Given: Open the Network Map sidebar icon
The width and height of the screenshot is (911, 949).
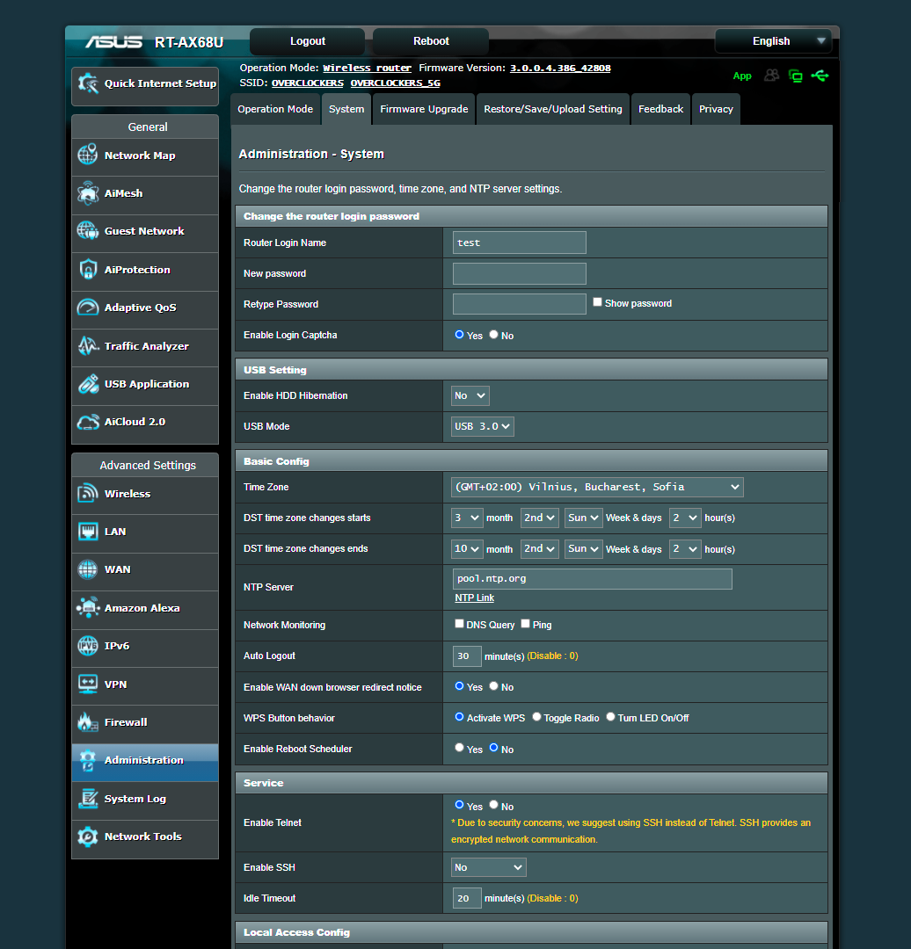Looking at the screenshot, I should [x=88, y=156].
